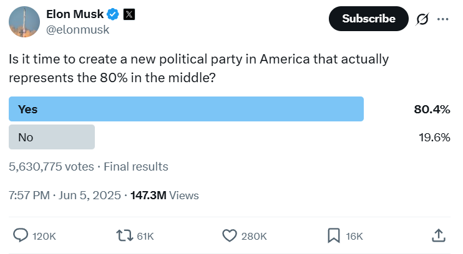This screenshot has height=254, width=463.
Task: Click the reply speech bubble icon
Action: pos(21,235)
